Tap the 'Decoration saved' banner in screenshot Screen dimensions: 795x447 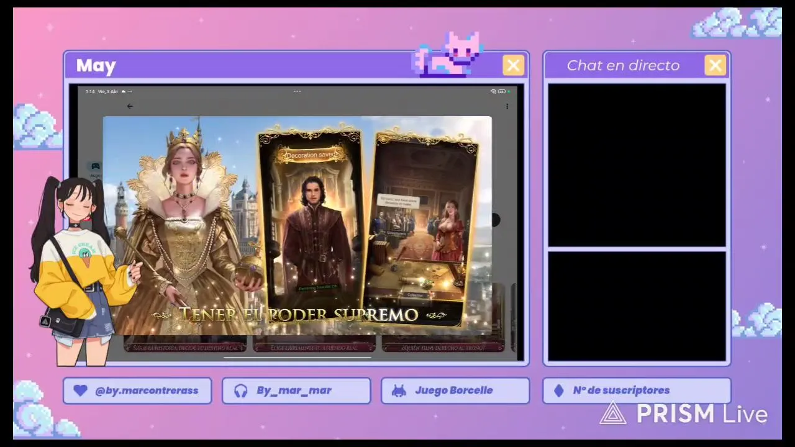click(x=312, y=155)
